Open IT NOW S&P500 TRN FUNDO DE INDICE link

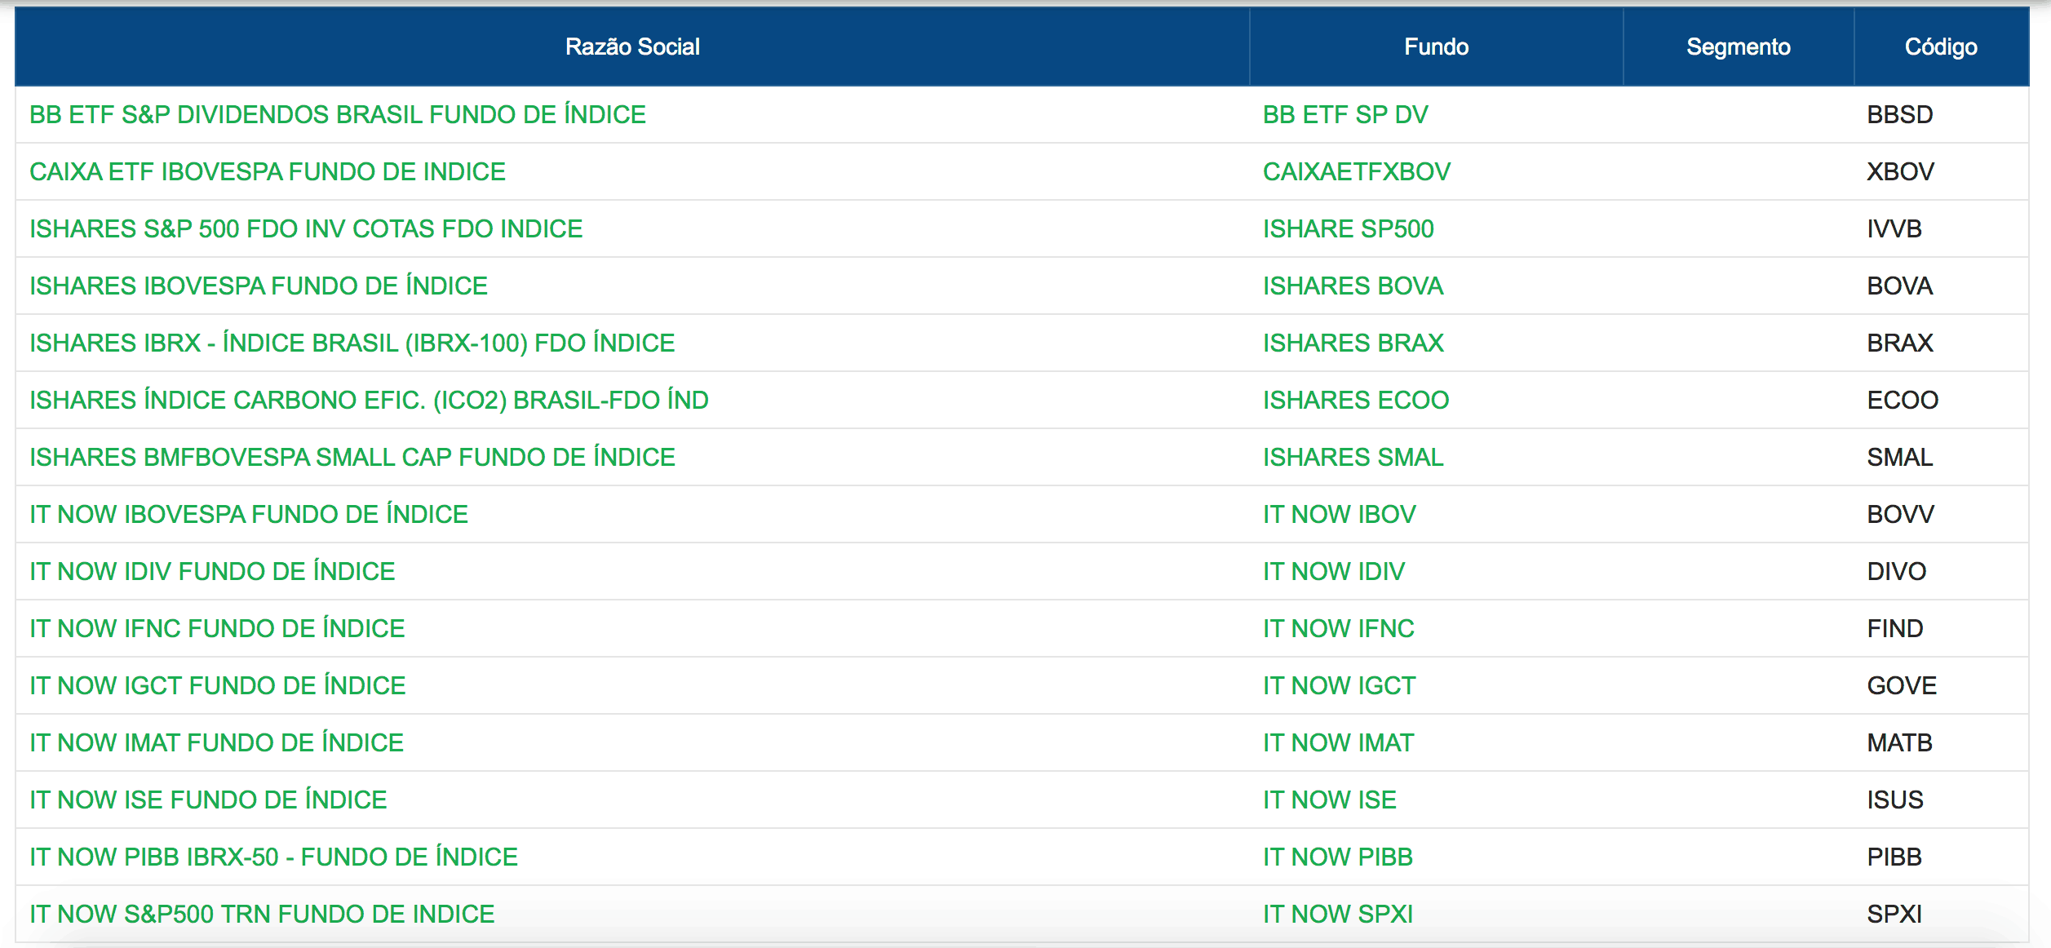[262, 915]
